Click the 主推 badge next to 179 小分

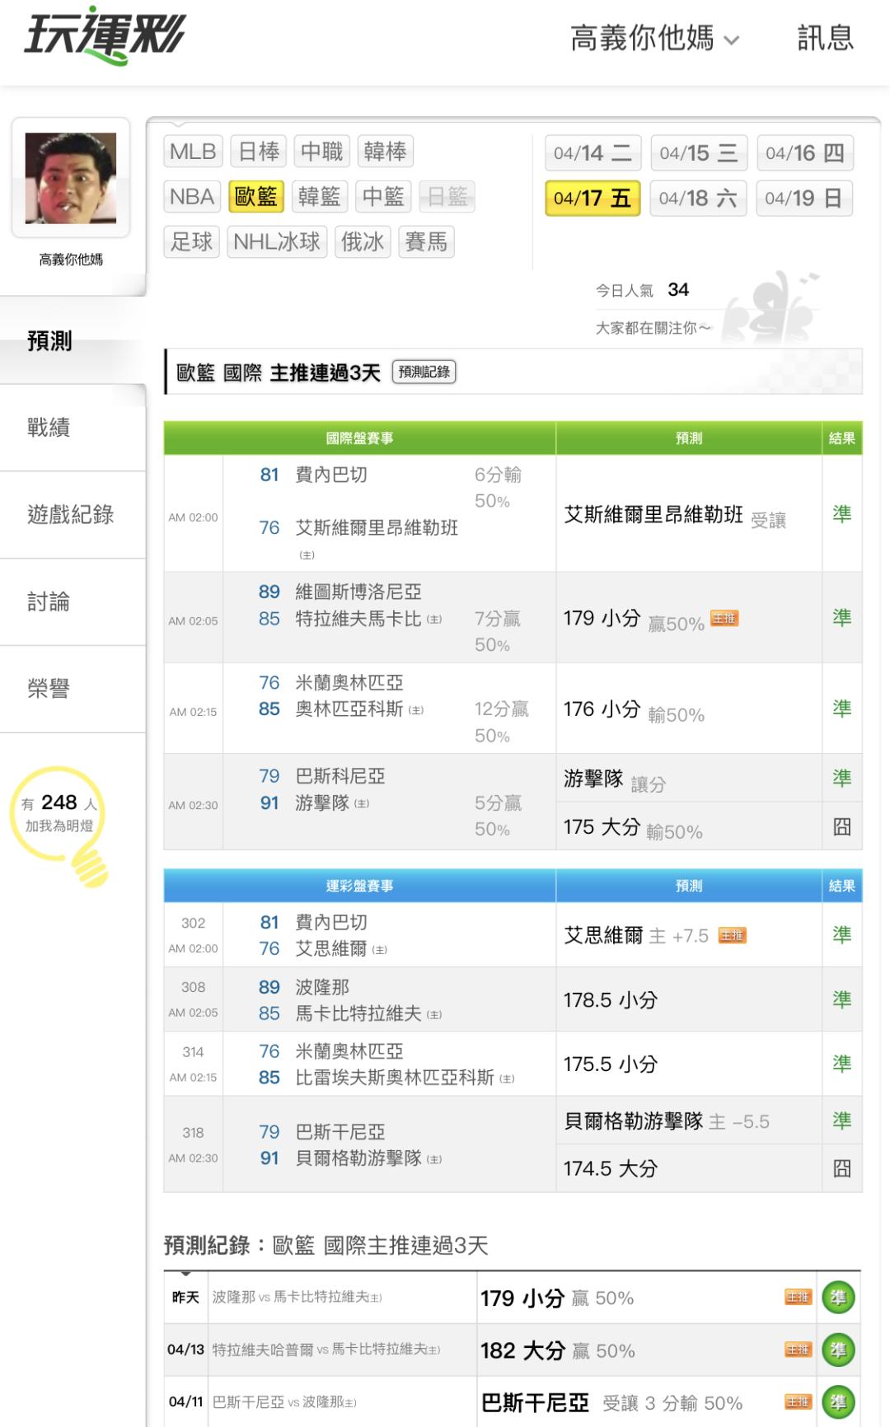(724, 619)
